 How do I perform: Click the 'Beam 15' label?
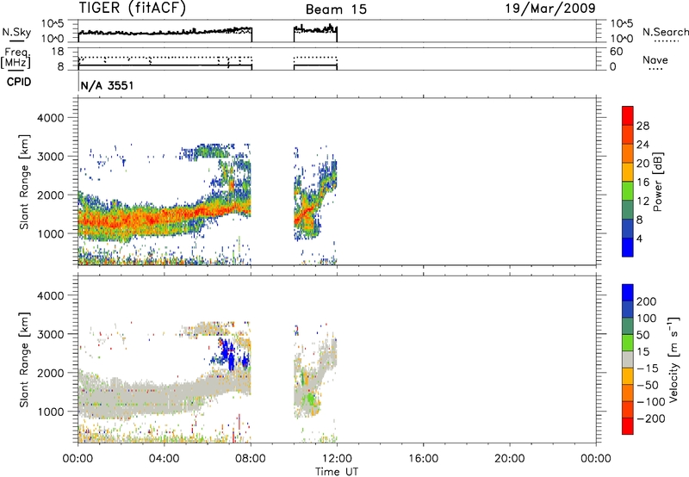click(336, 9)
